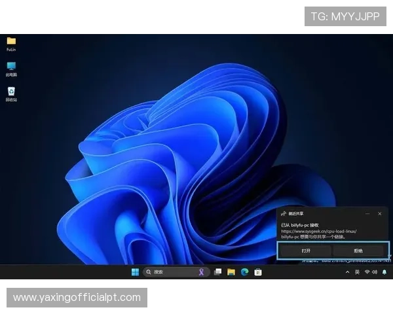This screenshot has height=314, width=393.
Task: Open the Windows Start menu
Action: [135, 272]
